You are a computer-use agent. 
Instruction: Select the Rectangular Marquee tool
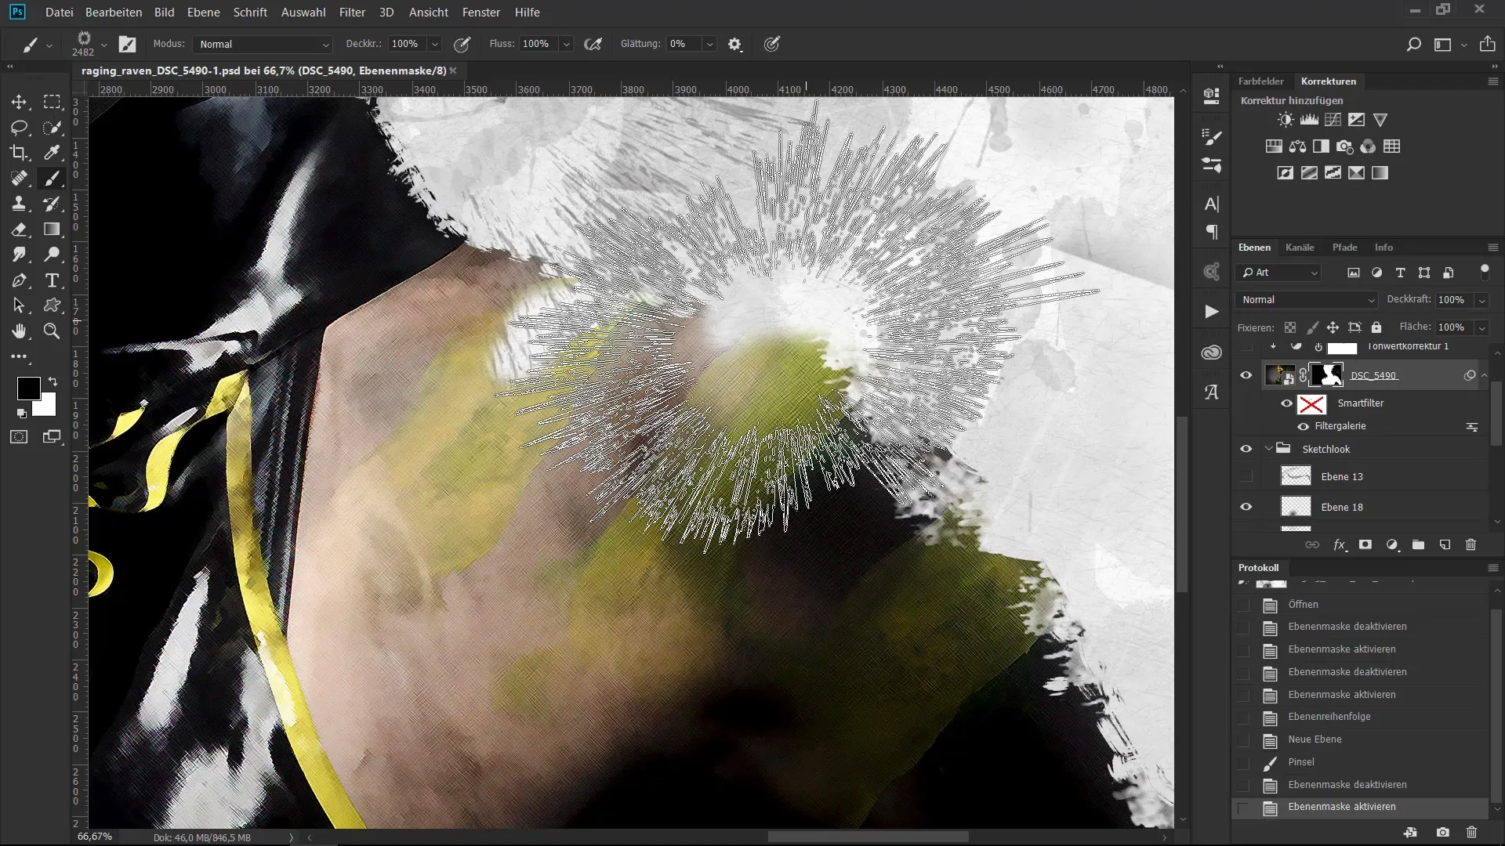click(x=52, y=102)
